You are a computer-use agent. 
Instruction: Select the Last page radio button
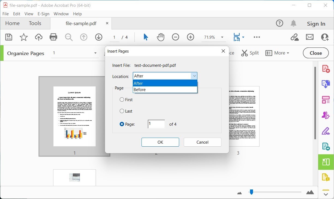tap(122, 111)
